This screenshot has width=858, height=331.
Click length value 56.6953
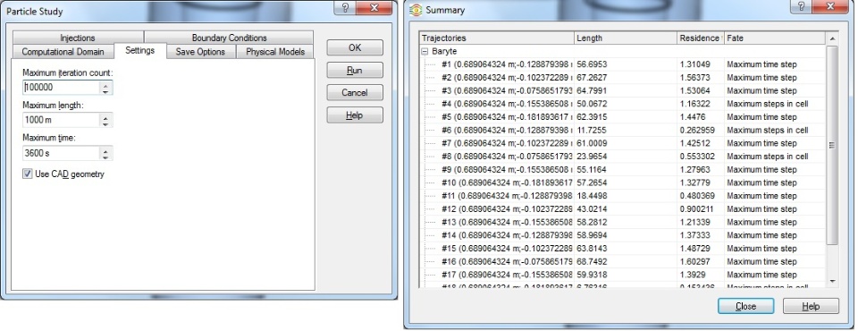coord(592,64)
